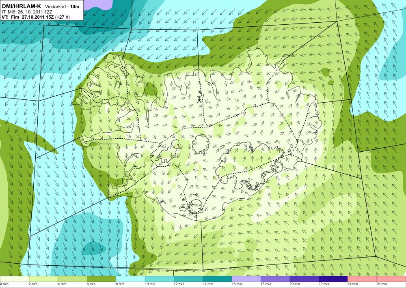Click the "24 m/s" legend label

point(353,284)
